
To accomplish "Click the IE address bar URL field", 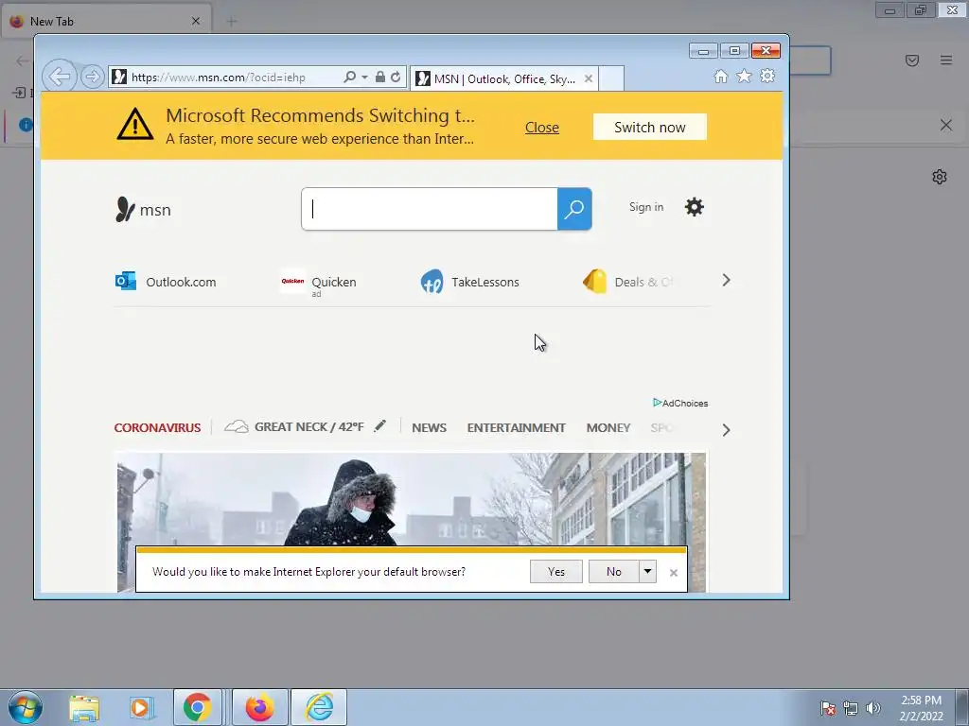I will [225, 78].
